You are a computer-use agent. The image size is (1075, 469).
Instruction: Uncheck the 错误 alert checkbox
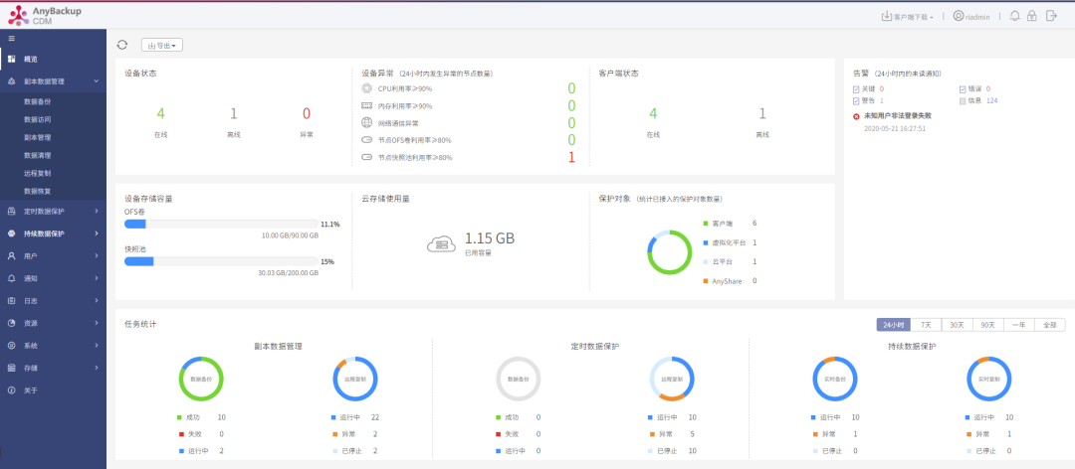pos(962,89)
